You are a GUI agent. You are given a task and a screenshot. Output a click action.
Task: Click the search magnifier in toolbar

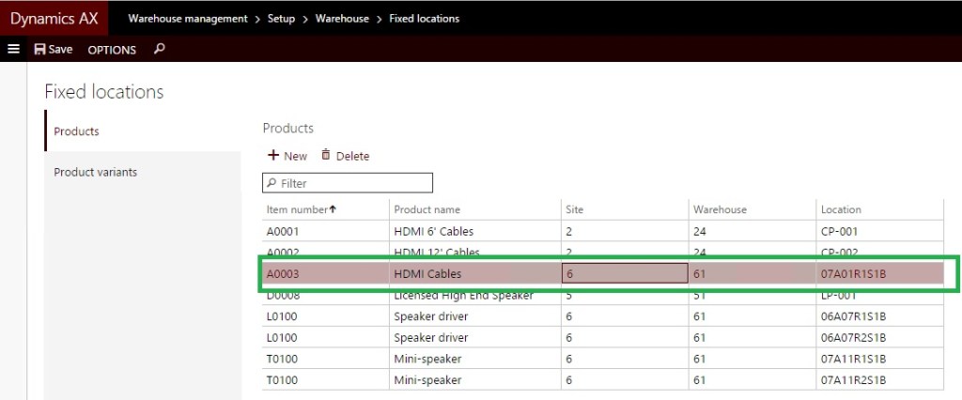(159, 49)
